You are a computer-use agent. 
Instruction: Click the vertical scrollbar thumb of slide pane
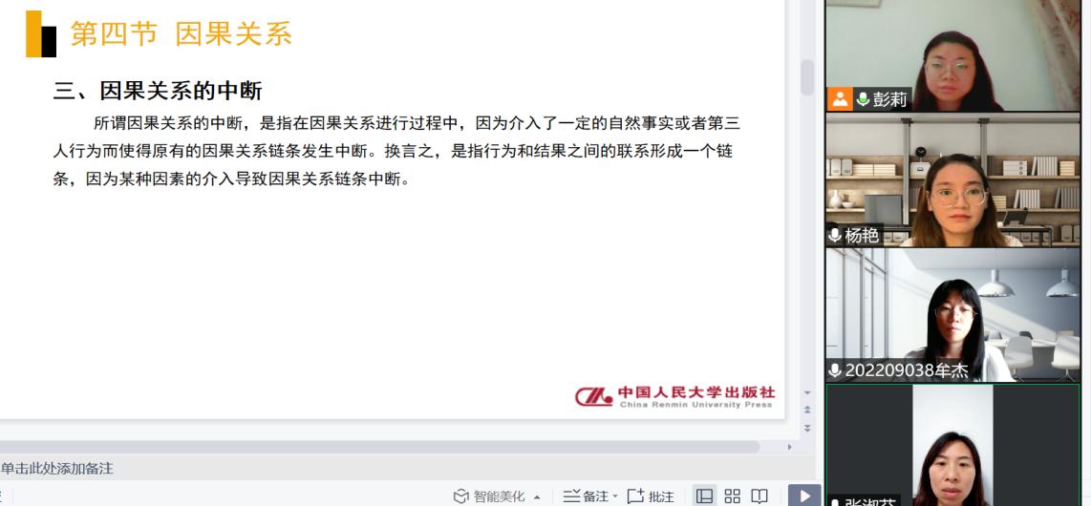pos(807,76)
